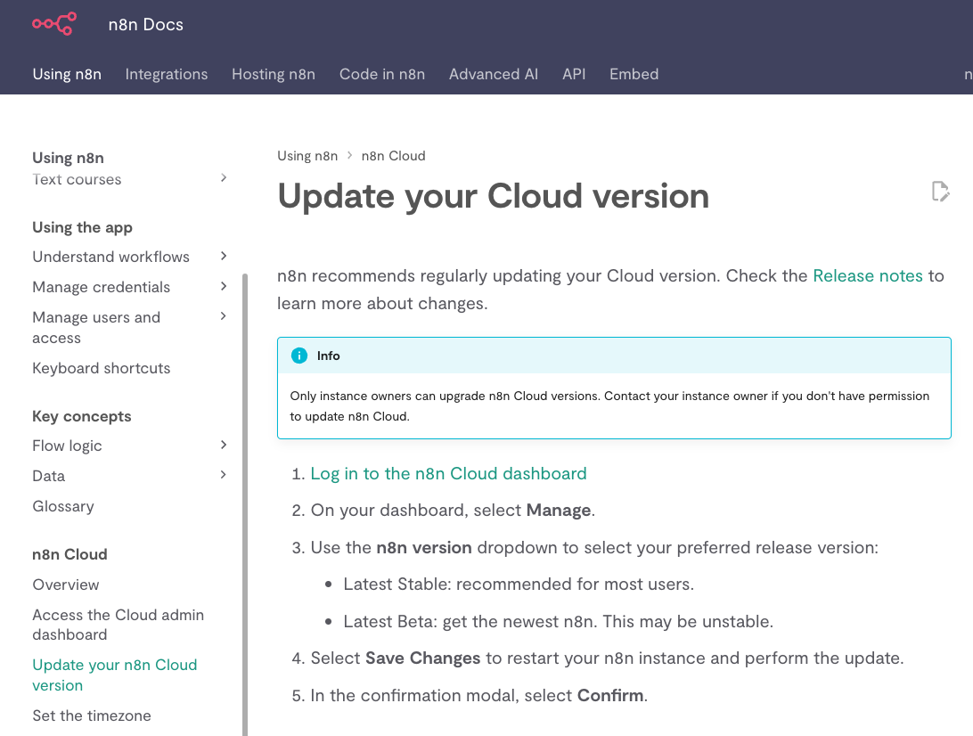The height and width of the screenshot is (736, 973).
Task: Click the Info callout icon
Action: (x=299, y=356)
